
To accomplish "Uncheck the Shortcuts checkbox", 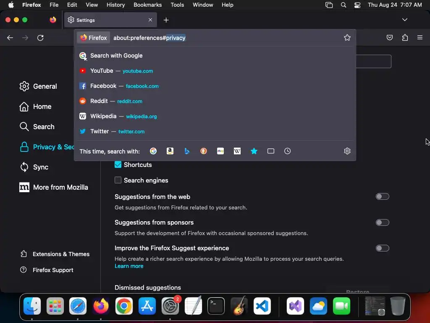I will coord(118,165).
